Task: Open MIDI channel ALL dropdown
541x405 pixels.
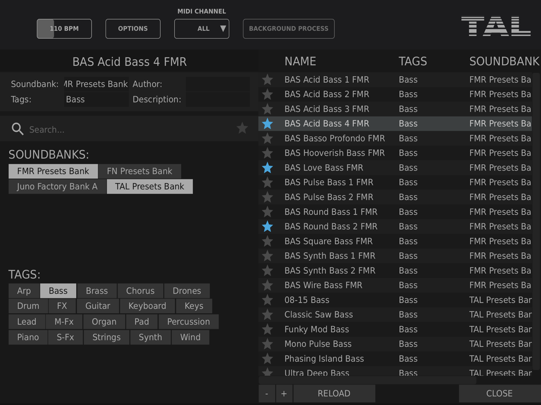Action: point(202,29)
